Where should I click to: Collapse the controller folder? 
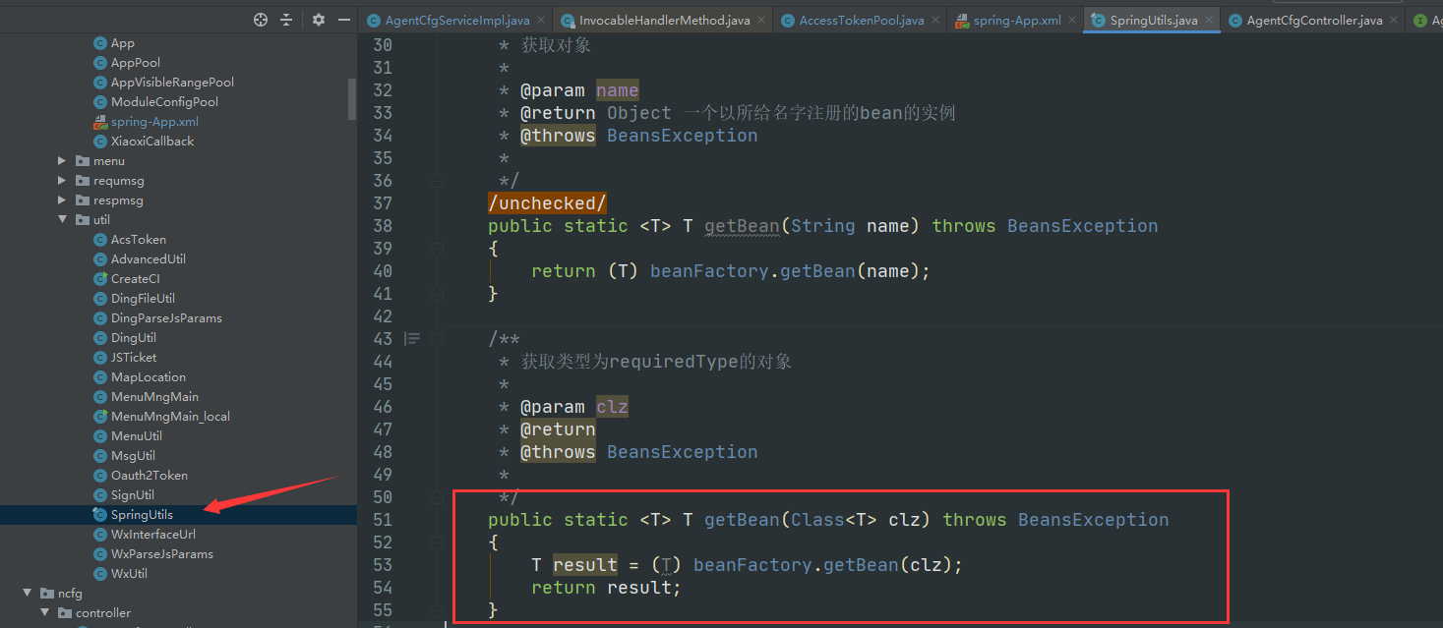coord(45,613)
